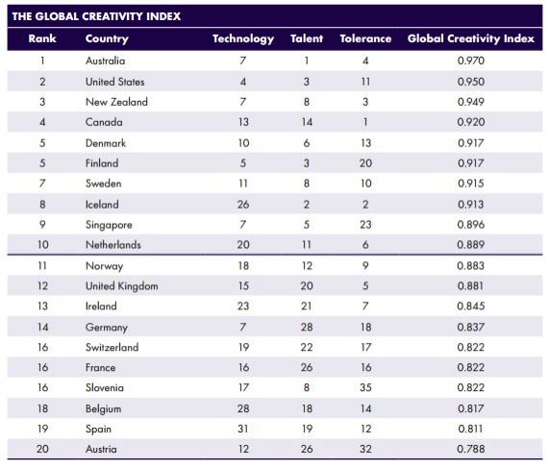This screenshot has height=468, width=549.
Task: Click the Rank column header
Action: (x=42, y=38)
